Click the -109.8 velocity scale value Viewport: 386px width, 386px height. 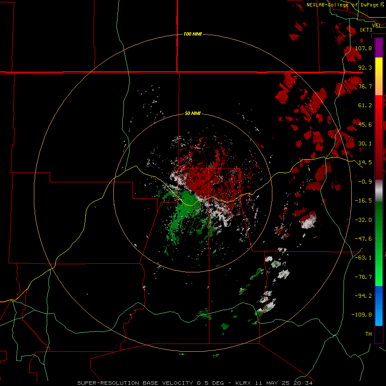coord(362,315)
